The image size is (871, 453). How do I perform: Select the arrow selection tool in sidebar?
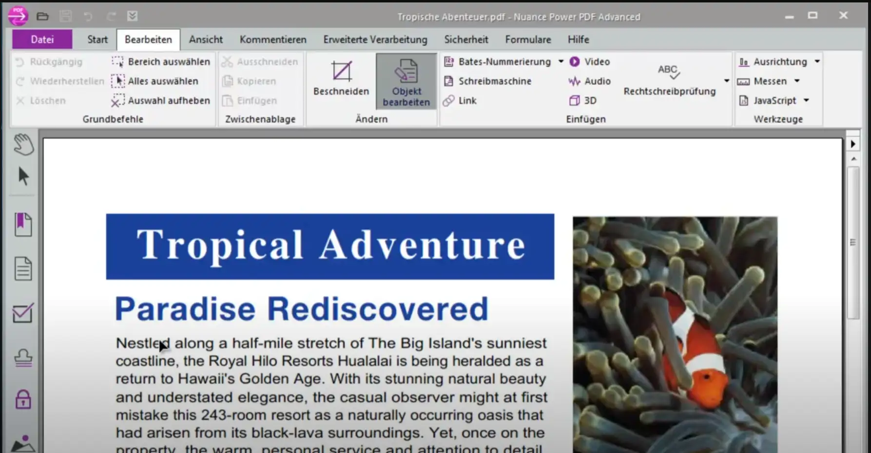[x=23, y=176]
